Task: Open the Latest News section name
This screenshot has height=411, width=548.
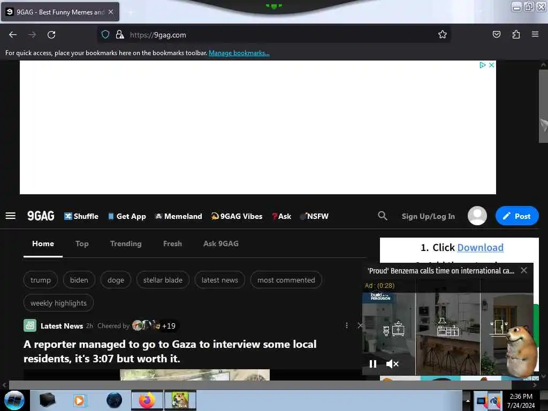Action: tap(62, 326)
